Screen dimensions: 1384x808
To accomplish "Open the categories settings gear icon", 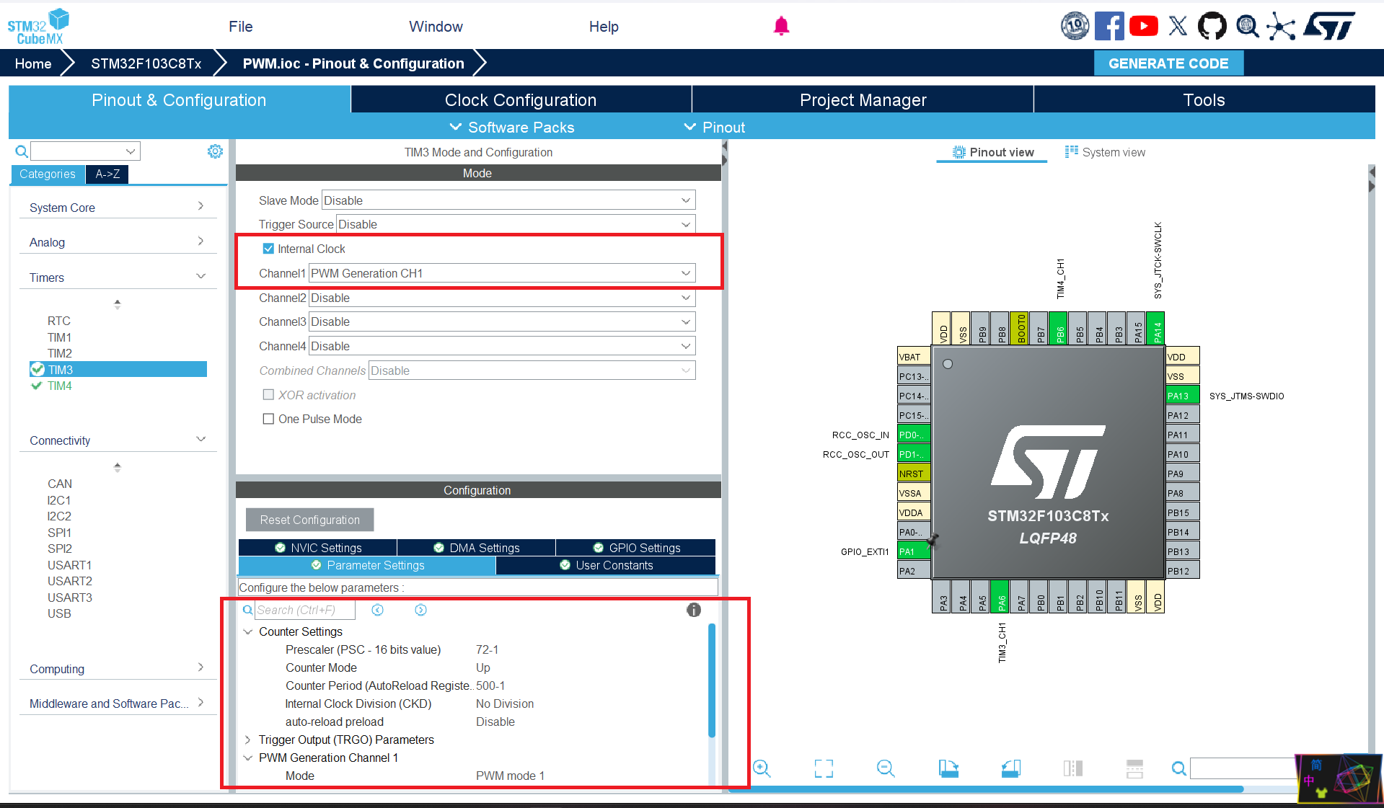I will 215,151.
